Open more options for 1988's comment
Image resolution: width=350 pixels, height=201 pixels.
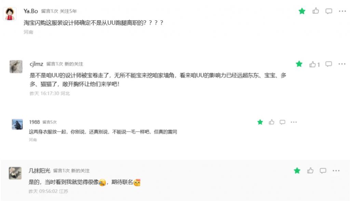pos(294,122)
